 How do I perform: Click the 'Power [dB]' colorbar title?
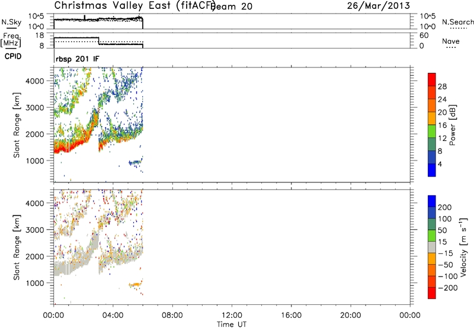tap(452, 125)
